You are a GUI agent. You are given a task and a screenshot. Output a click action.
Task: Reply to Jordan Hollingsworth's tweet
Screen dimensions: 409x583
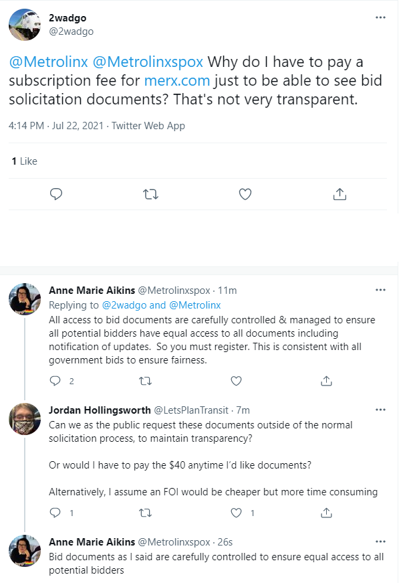[55, 513]
